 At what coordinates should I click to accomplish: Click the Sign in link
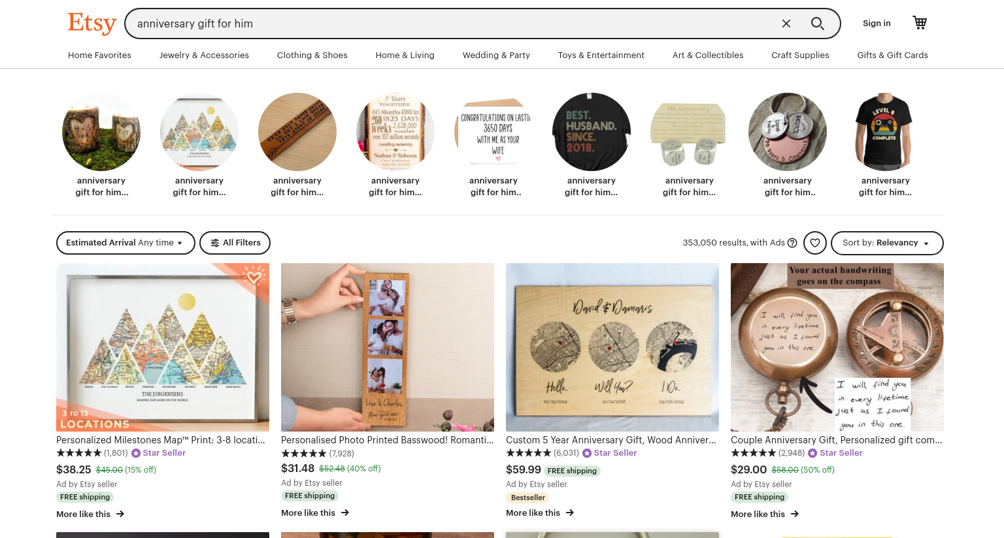(877, 24)
